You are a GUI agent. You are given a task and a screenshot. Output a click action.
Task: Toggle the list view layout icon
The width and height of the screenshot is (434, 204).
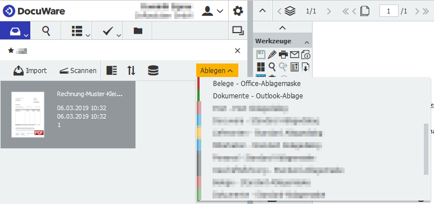[x=111, y=71]
